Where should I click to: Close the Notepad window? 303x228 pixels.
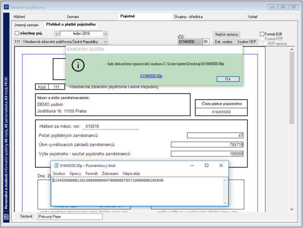[x=221, y=166]
